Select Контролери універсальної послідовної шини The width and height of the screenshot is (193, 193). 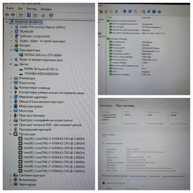pyautogui.click(x=51, y=93)
